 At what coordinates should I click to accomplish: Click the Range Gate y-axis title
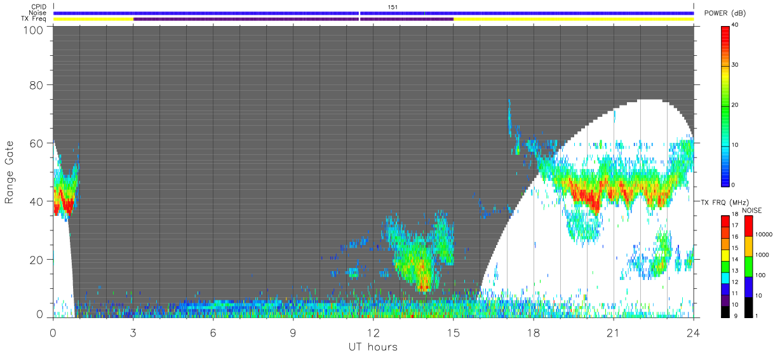(10, 171)
